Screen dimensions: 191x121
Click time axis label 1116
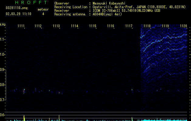click(111, 26)
